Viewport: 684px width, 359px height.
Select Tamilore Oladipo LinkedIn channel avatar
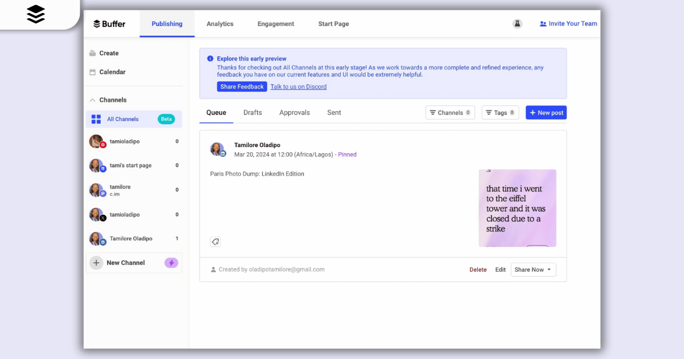97,239
